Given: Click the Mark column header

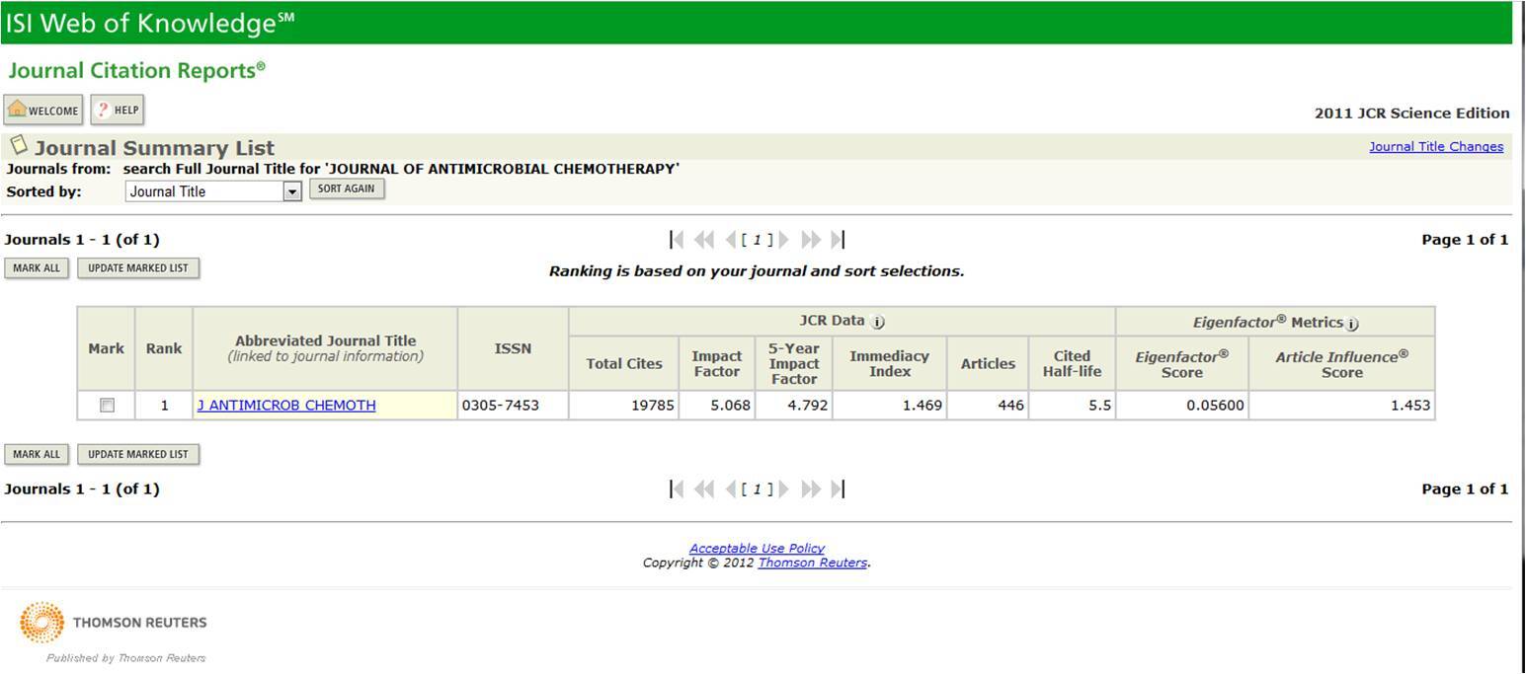Looking at the screenshot, I should [x=106, y=347].
